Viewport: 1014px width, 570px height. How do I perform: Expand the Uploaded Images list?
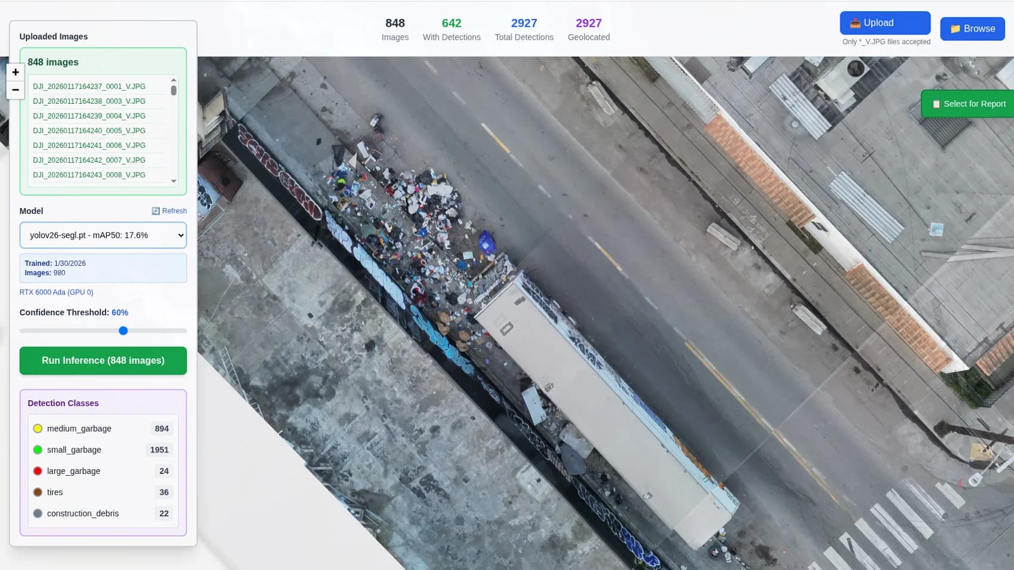click(54, 36)
